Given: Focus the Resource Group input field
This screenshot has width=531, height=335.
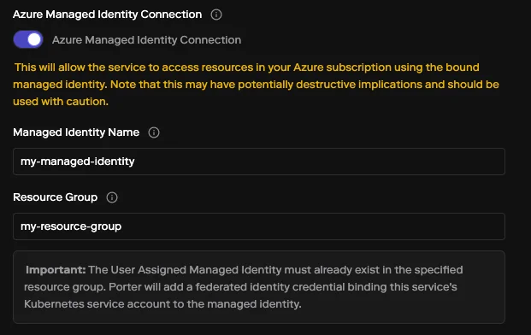Looking at the screenshot, I should click(x=259, y=226).
